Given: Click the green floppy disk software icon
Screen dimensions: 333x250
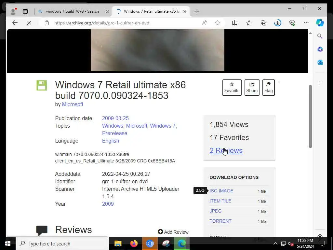Looking at the screenshot, I should coord(42,86).
